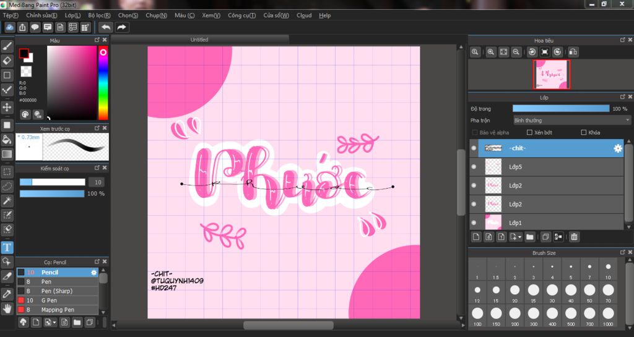Toggle visibility of Lớp5 layer
Screen dimensions: 634x337
coord(474,167)
